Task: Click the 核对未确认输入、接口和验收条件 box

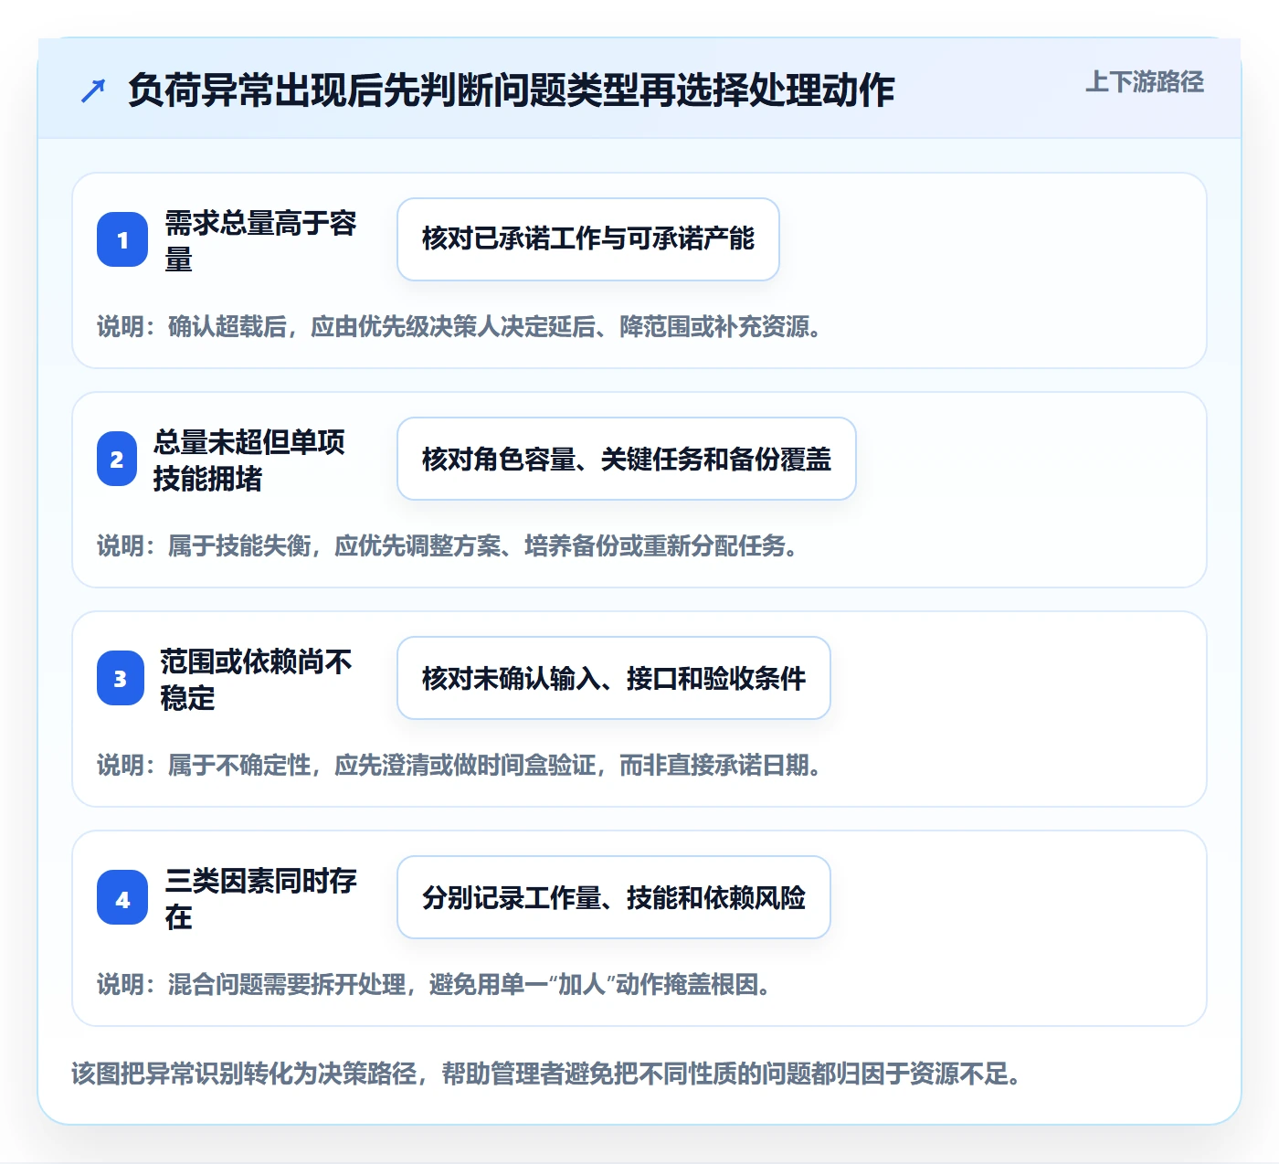Action: point(614,678)
